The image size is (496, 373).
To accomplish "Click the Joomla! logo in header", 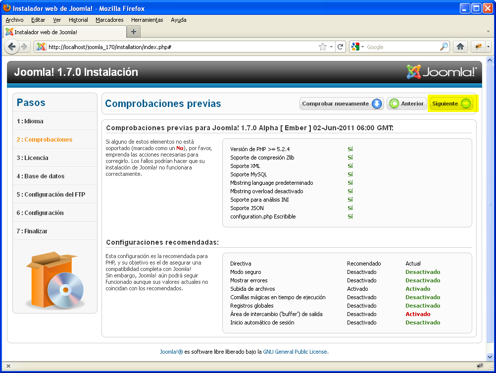I will click(442, 72).
